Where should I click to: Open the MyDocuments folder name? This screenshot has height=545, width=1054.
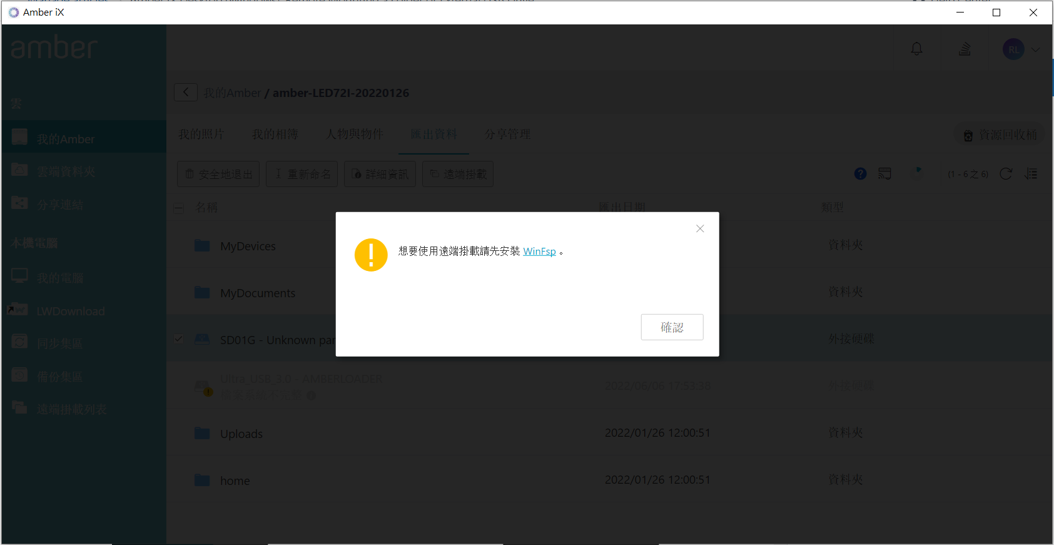(x=258, y=293)
